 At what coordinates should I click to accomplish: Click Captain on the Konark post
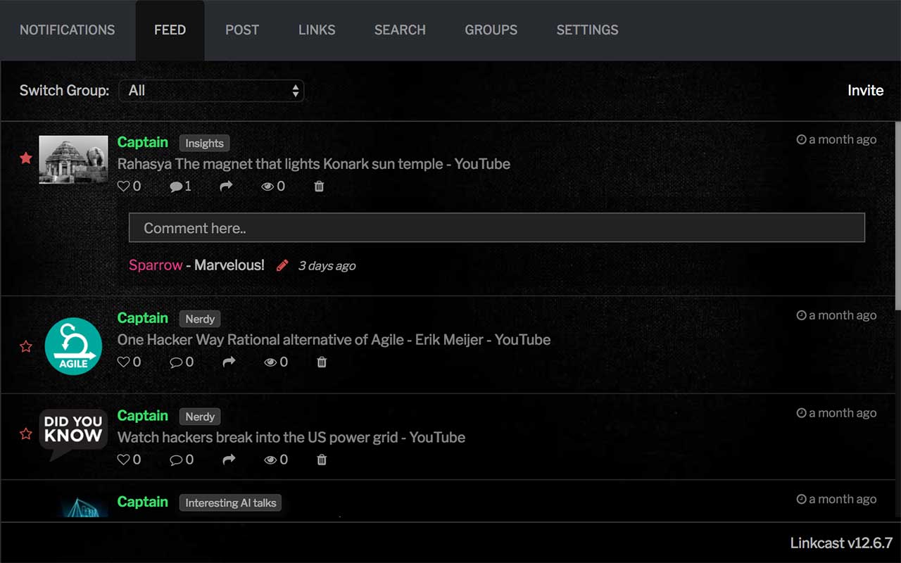(x=142, y=142)
